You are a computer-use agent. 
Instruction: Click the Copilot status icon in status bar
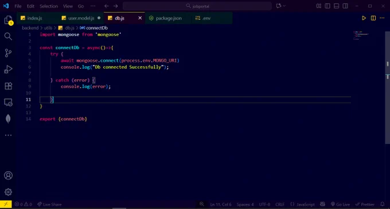pos(322,204)
